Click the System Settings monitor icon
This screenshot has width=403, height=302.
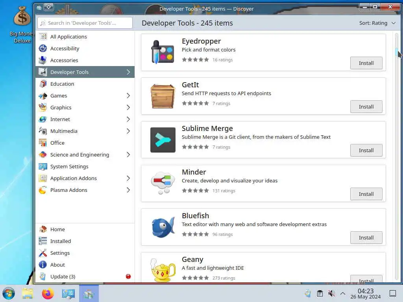coord(43,166)
